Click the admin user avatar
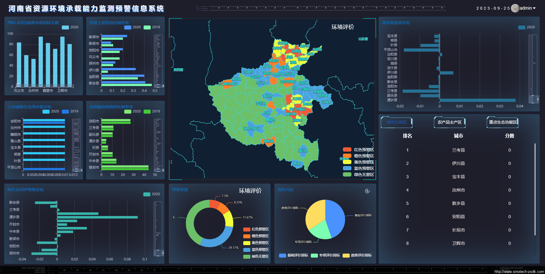Image resolution: width=545 pixels, height=274 pixels. (515, 8)
